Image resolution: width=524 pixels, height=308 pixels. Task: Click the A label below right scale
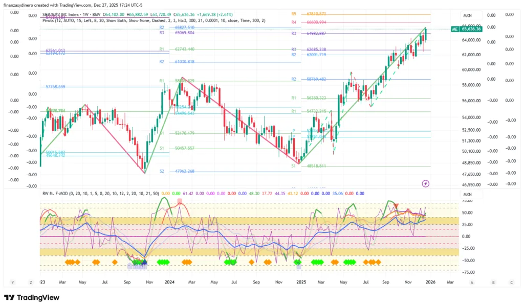tap(471, 282)
